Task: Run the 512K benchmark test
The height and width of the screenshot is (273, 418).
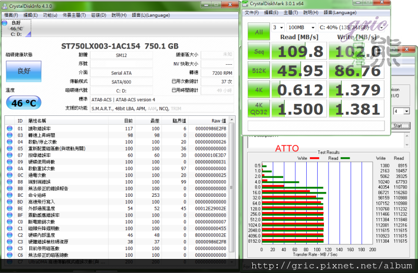Action: point(259,70)
